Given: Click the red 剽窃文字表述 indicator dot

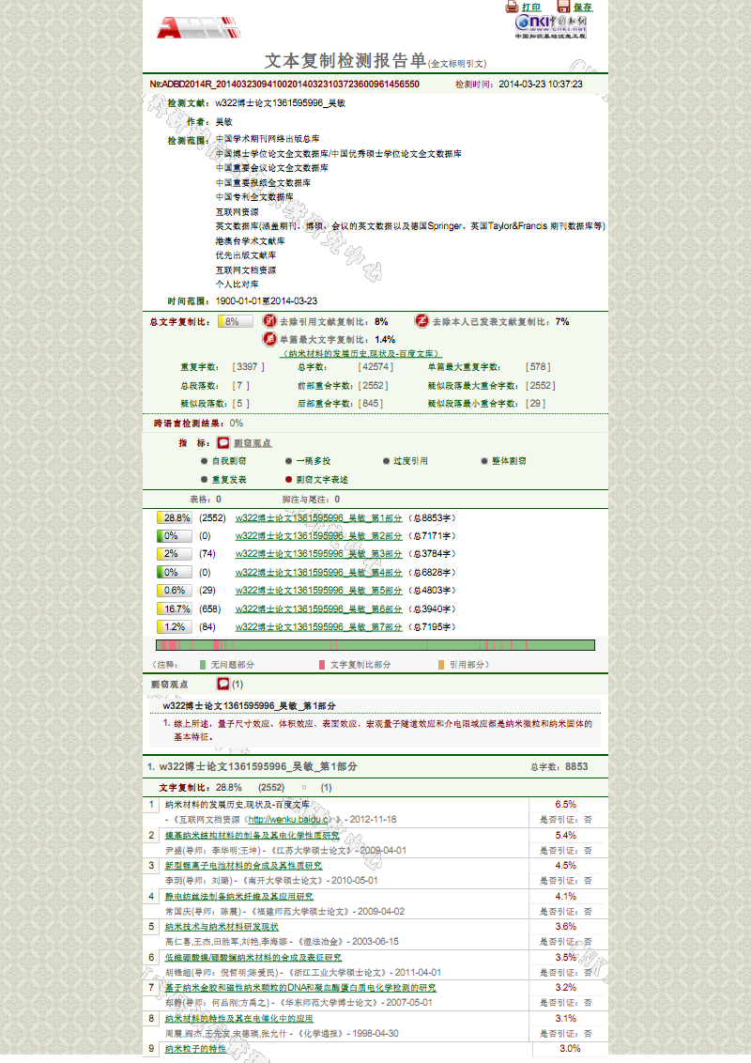Looking at the screenshot, I should click(289, 479).
